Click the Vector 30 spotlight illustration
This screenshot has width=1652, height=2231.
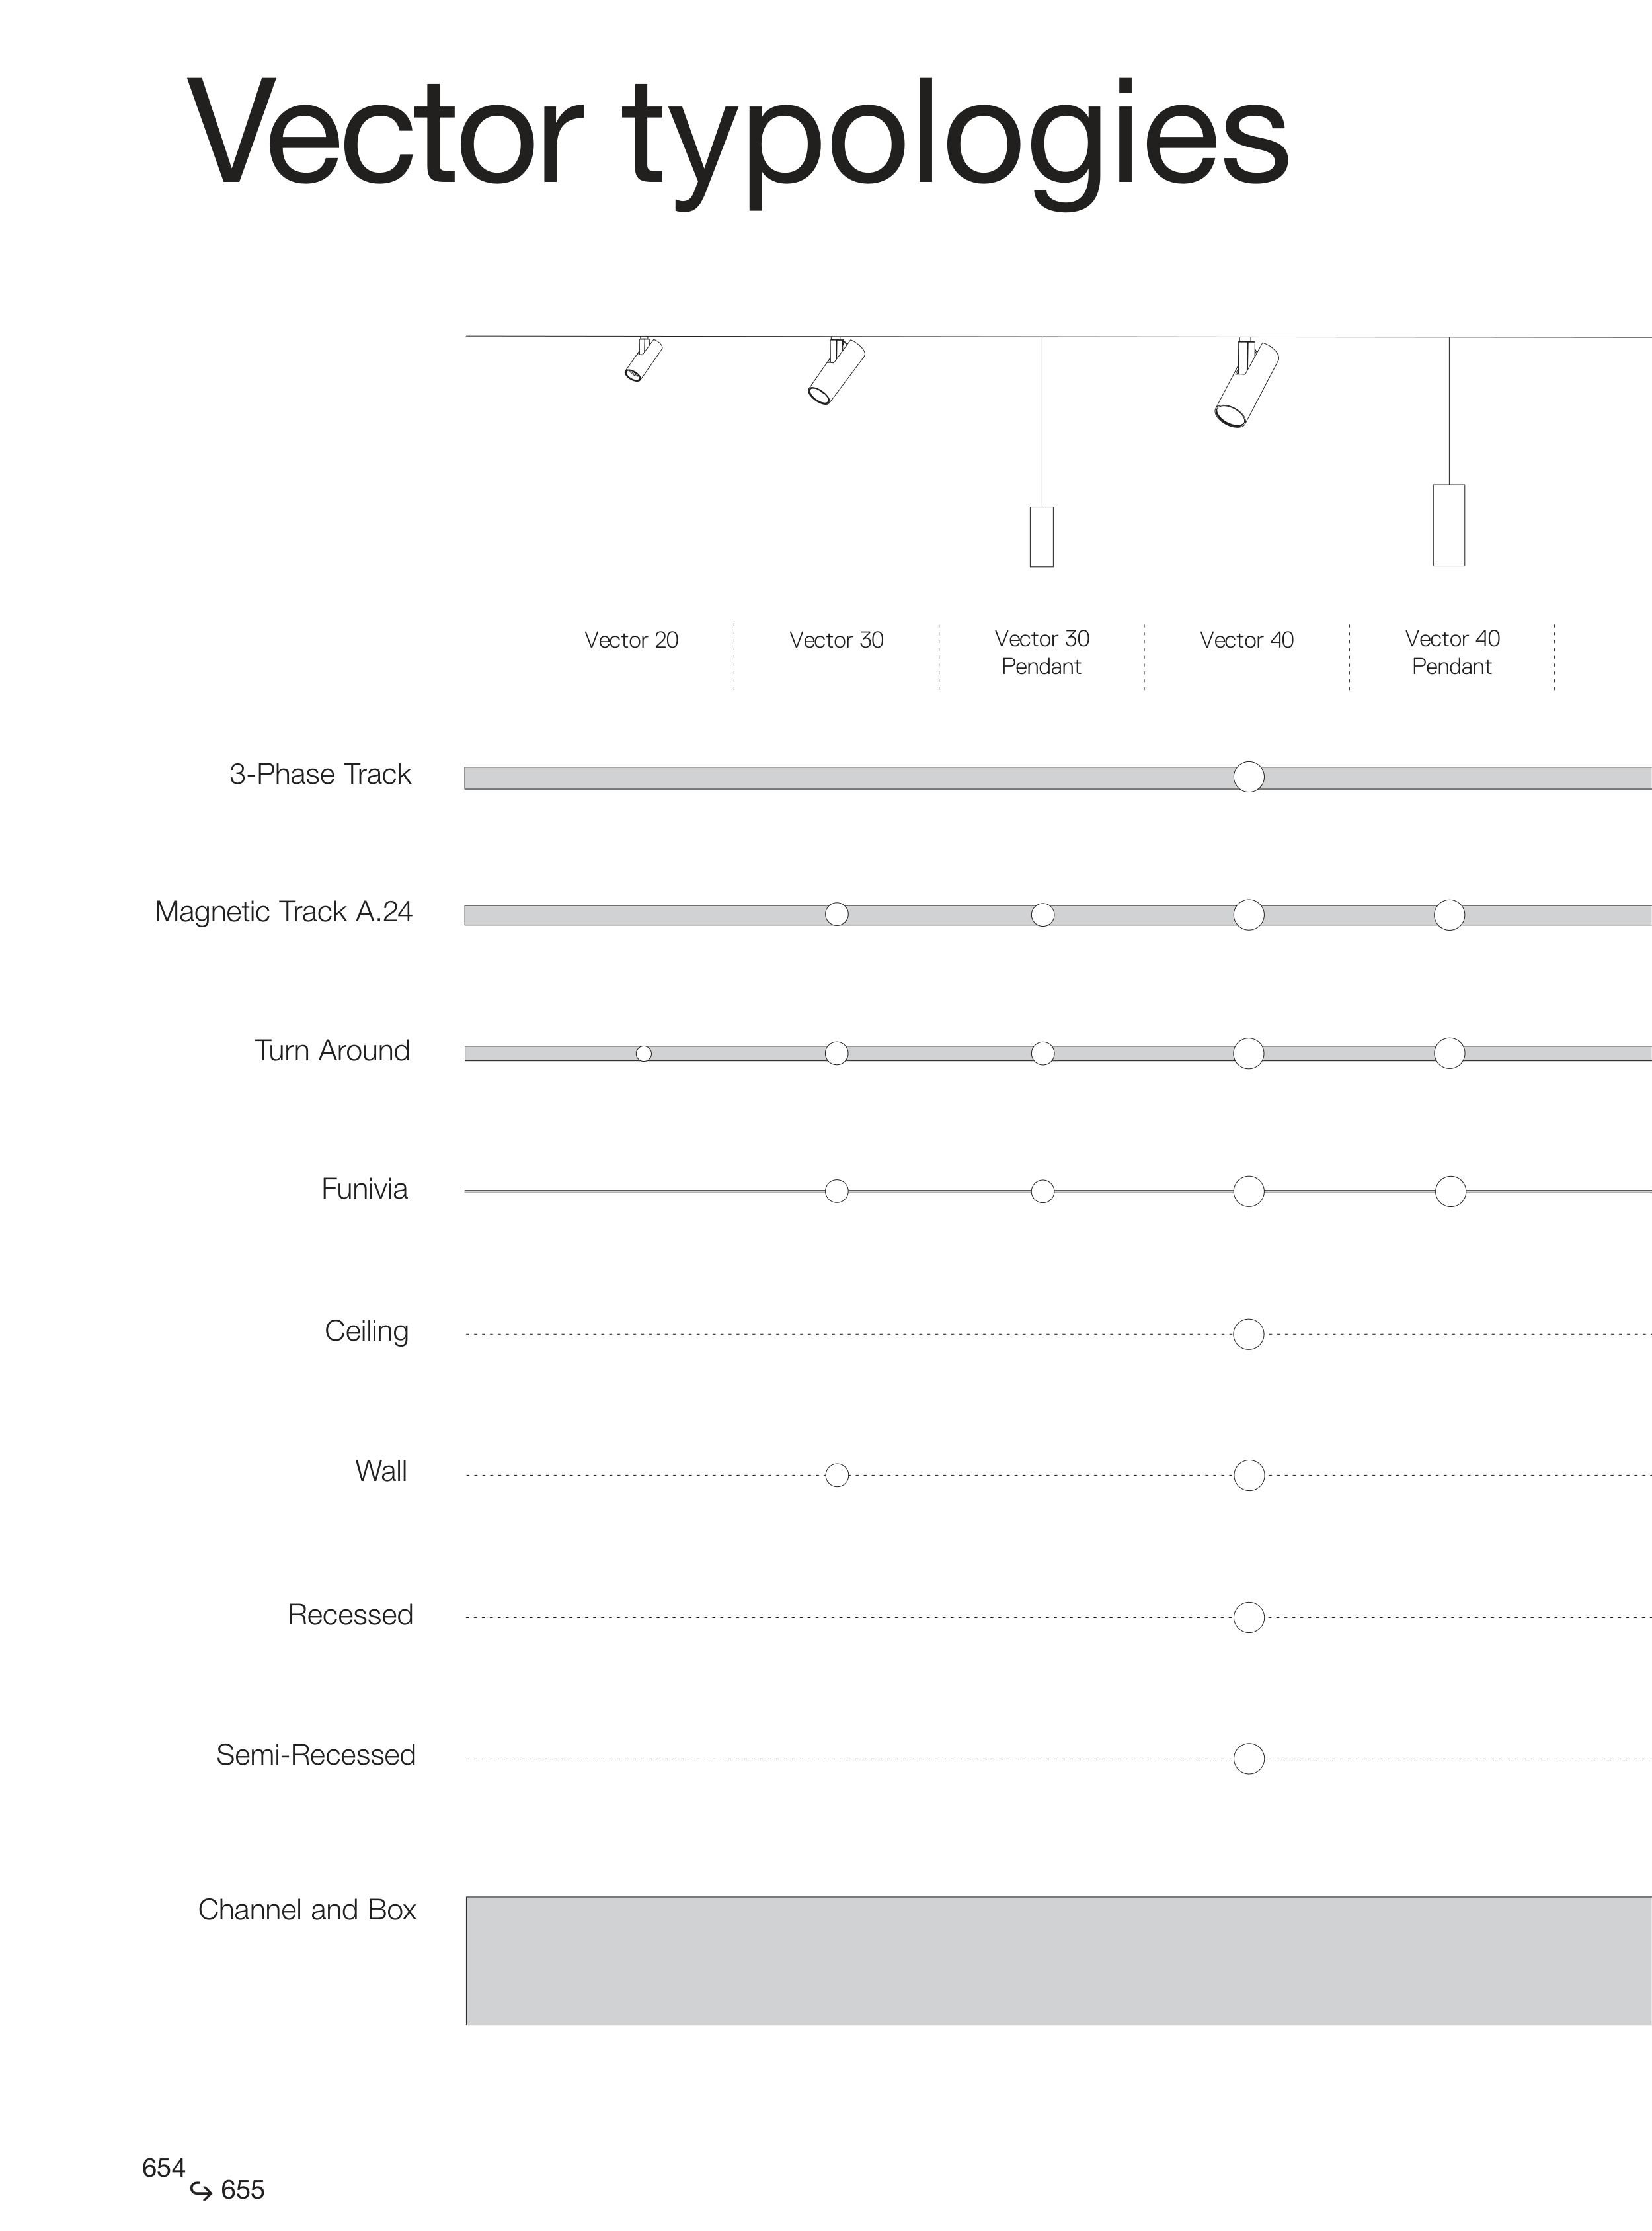836,372
